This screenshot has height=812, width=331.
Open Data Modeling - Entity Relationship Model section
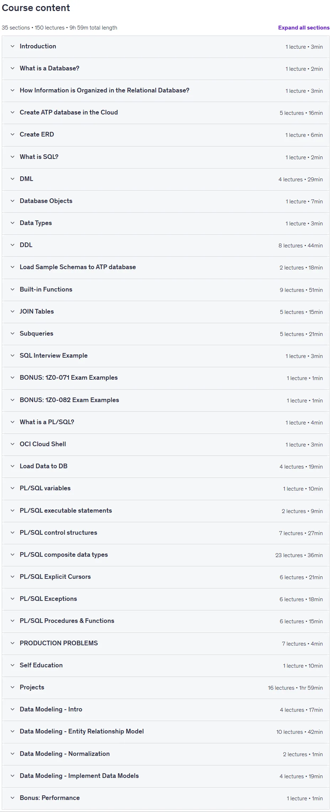click(166, 732)
